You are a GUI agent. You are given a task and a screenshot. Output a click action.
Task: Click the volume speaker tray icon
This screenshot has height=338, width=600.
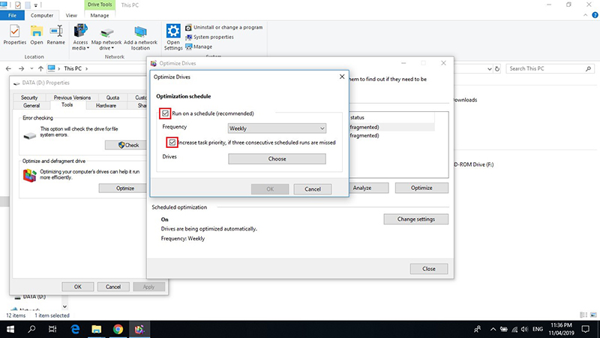pyautogui.click(x=524, y=329)
